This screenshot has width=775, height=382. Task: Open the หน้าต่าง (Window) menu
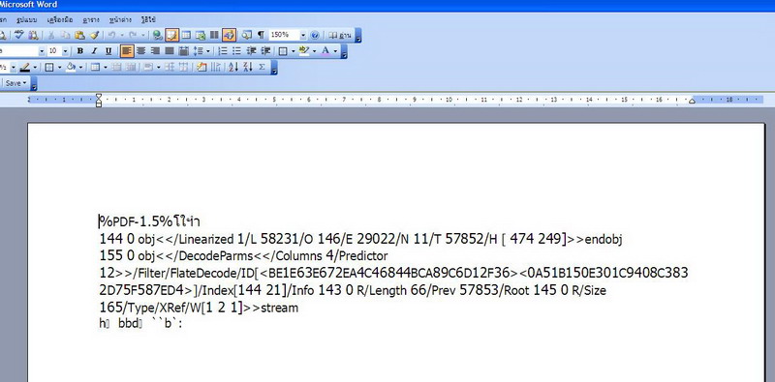coord(120,19)
